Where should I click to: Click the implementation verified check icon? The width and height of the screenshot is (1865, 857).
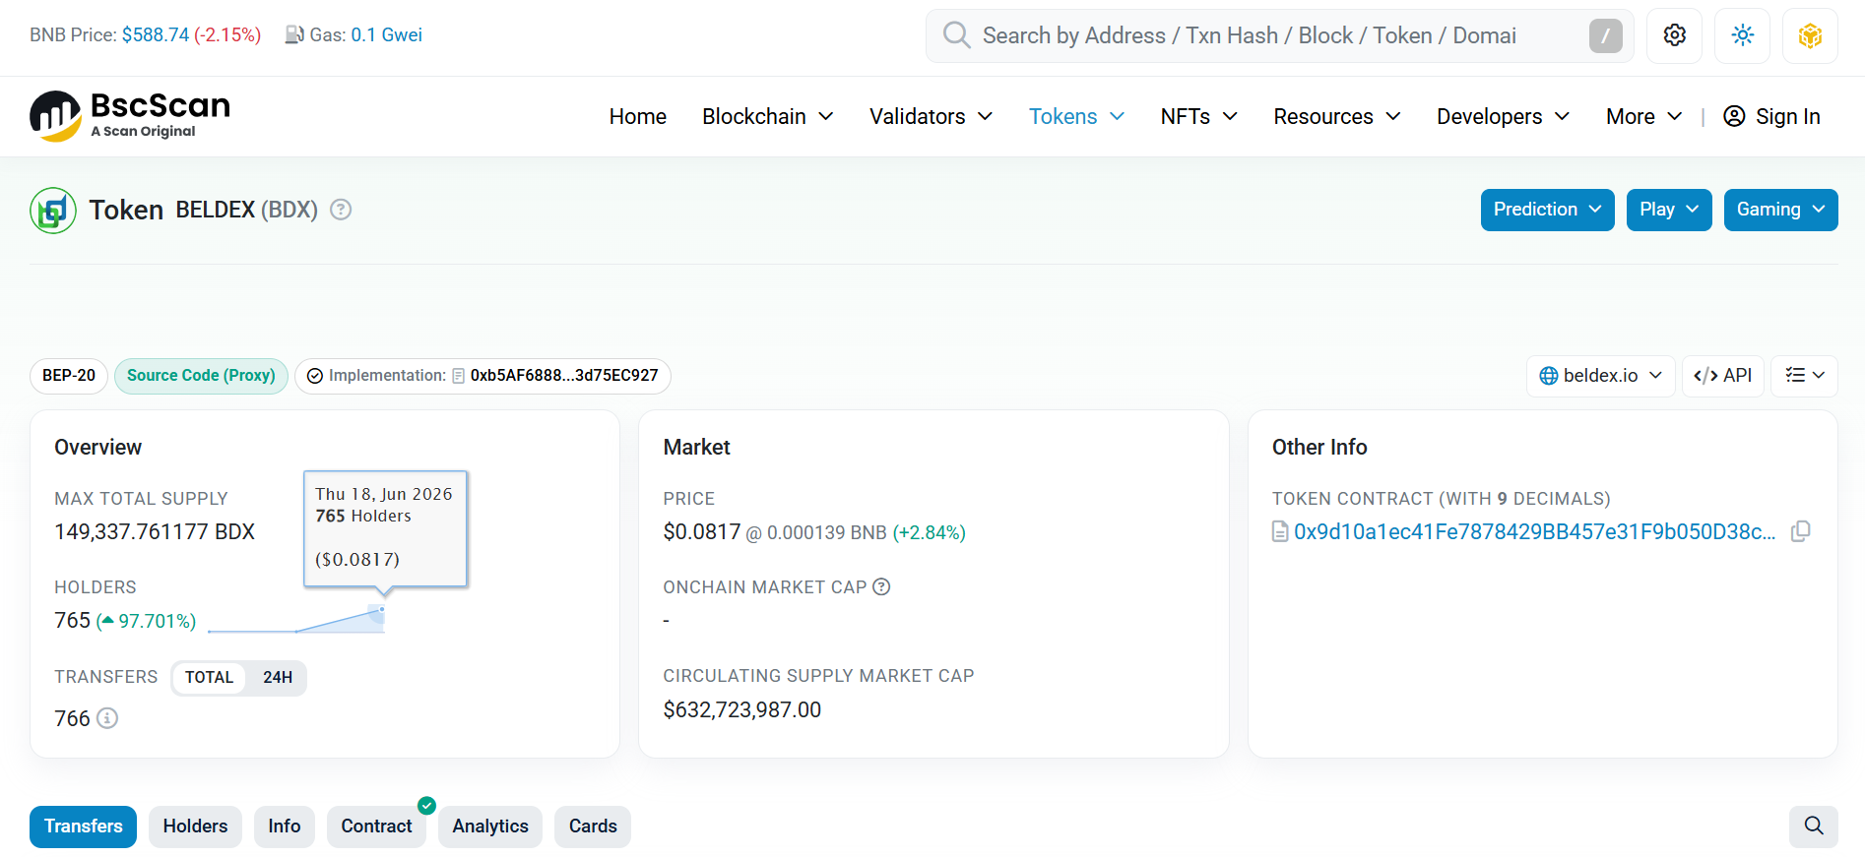click(x=315, y=376)
